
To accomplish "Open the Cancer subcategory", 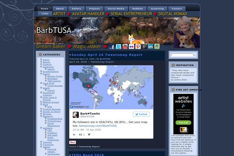I will (51, 90).
